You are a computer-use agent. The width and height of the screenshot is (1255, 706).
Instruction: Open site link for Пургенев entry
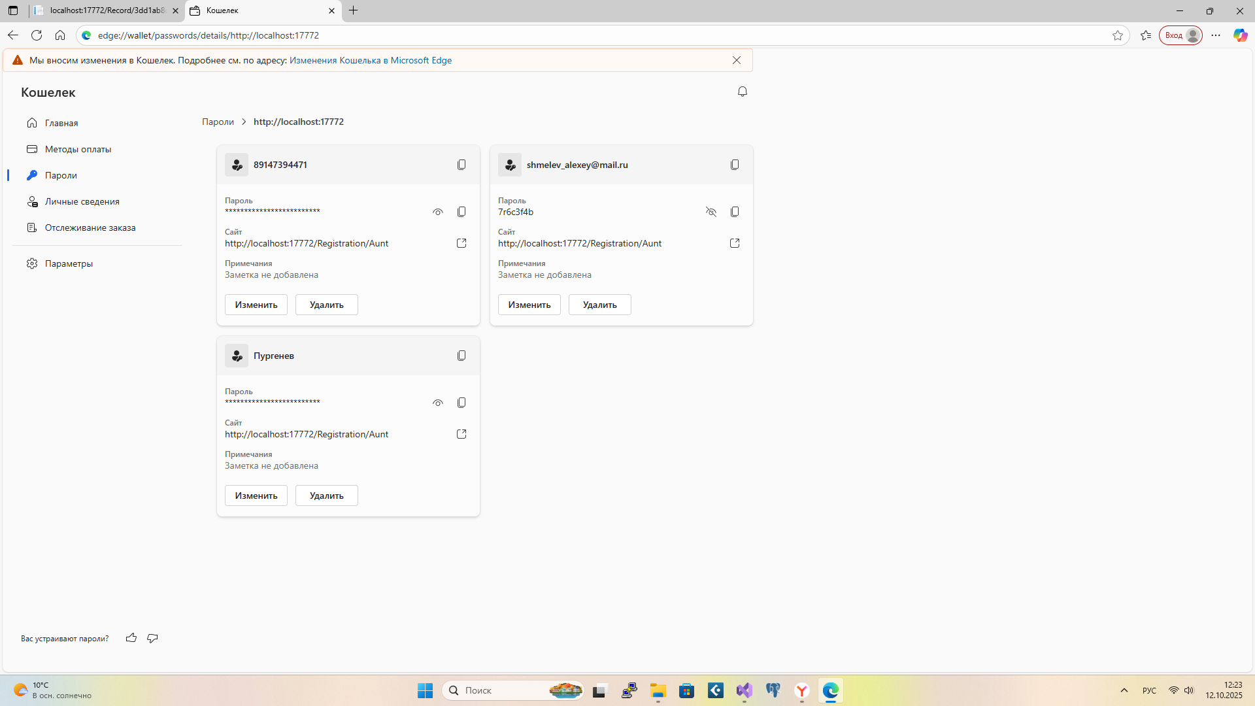tap(461, 434)
